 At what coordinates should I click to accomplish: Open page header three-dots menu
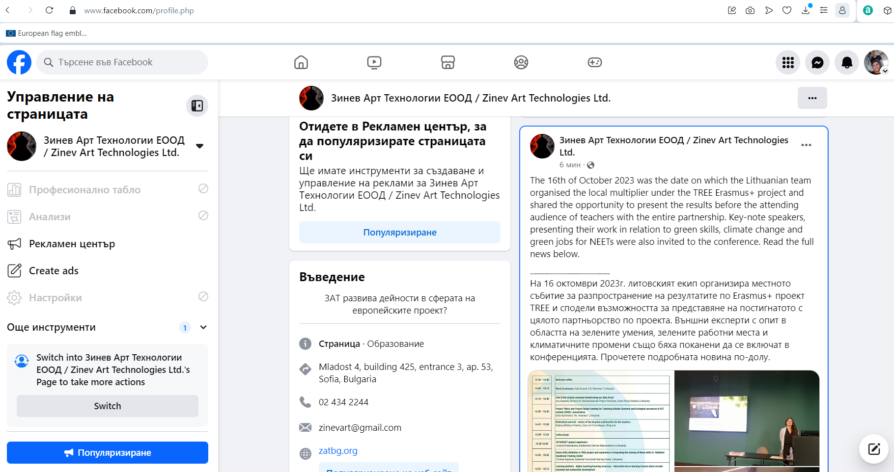812,98
